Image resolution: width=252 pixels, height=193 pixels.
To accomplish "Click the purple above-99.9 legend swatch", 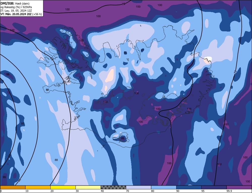I will pyautogui.click(x=239, y=187).
